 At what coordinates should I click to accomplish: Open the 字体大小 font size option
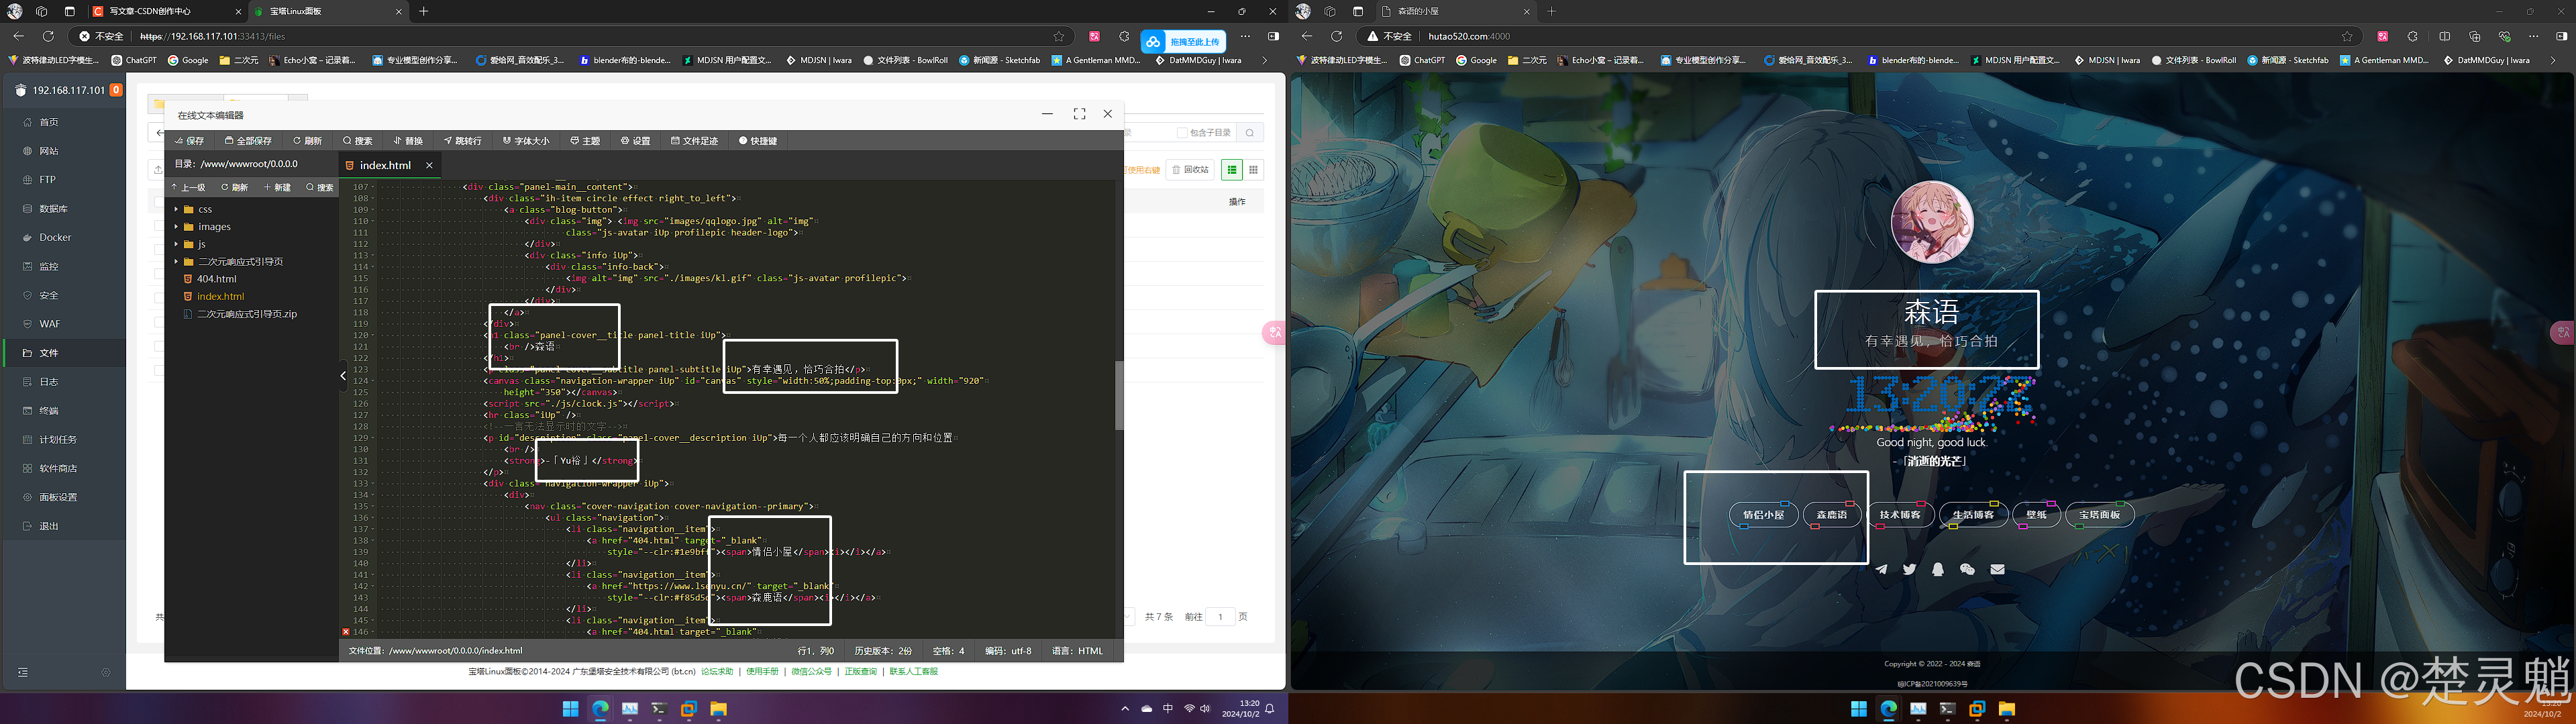click(526, 141)
